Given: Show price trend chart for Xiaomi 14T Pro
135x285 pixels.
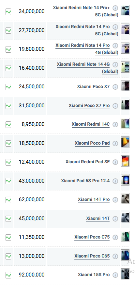Looking at the screenshot, I should click(x=8, y=200).
